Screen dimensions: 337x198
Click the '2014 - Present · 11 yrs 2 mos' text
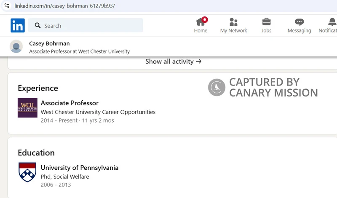[x=78, y=120]
